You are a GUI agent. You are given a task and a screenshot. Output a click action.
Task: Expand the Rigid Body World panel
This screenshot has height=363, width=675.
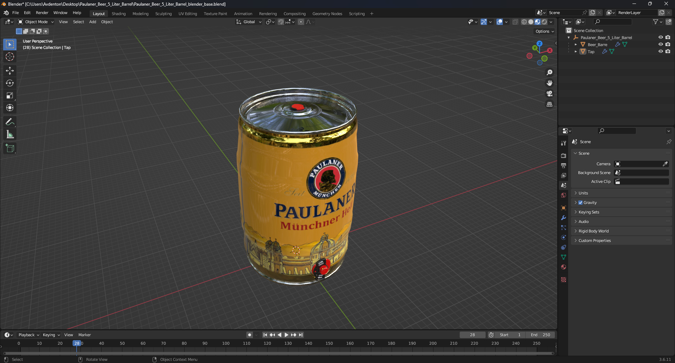click(x=621, y=231)
